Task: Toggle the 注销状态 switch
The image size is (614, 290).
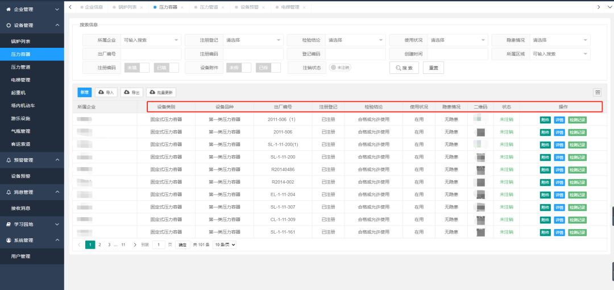Action: coord(340,68)
